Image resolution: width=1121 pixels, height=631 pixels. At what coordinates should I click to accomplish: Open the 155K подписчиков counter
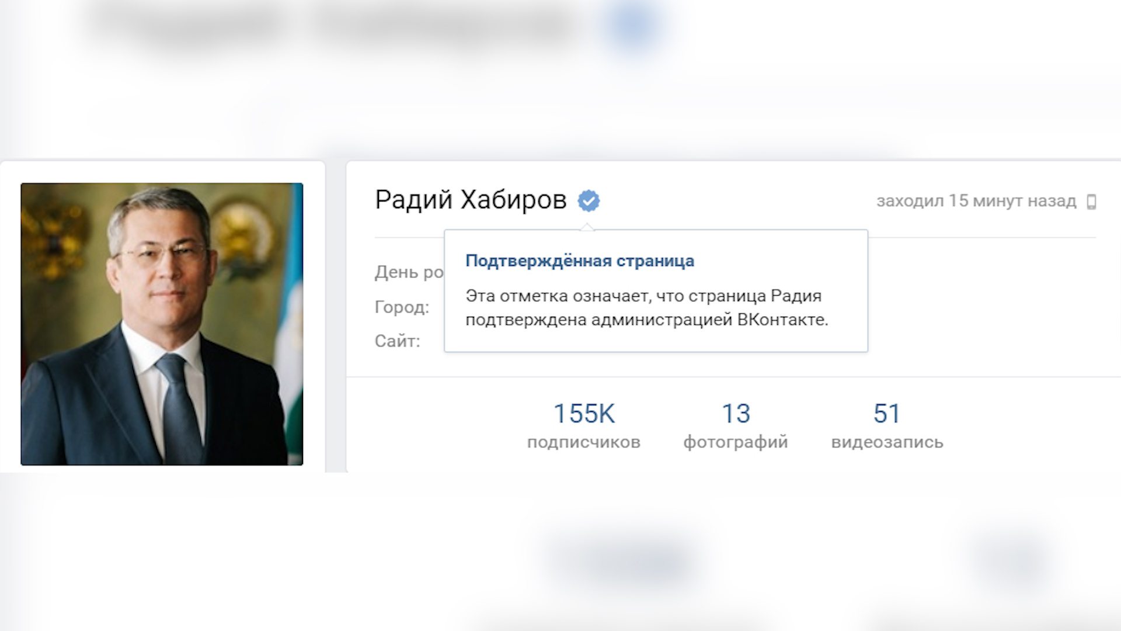pyautogui.click(x=584, y=425)
